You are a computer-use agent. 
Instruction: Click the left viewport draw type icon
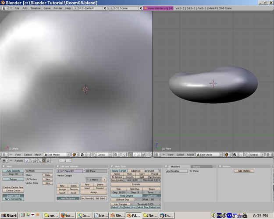tap(75, 155)
